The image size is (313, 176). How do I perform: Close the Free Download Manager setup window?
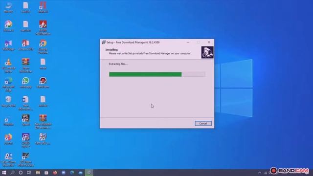[x=209, y=43]
